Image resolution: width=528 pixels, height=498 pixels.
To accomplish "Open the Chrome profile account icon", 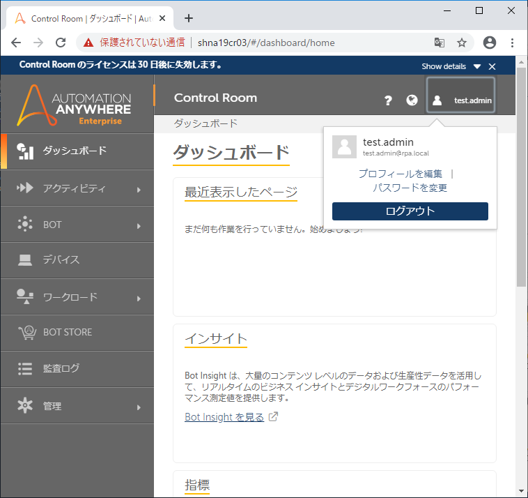I will 490,43.
